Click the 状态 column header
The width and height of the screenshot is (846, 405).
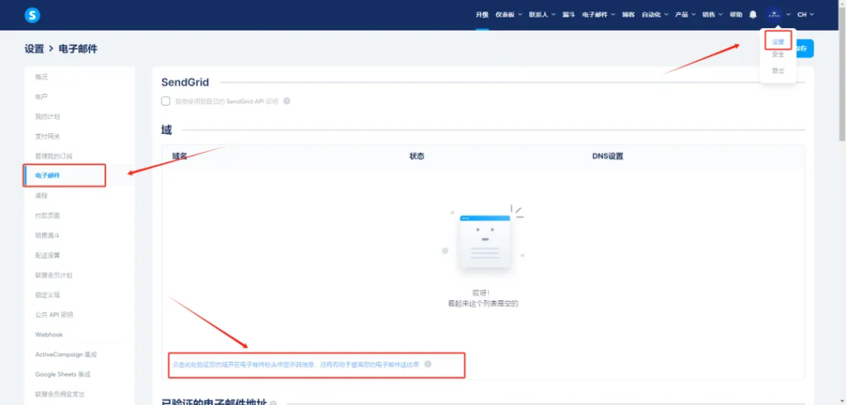click(416, 156)
